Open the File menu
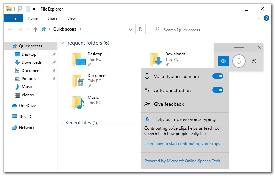Screen dimensions: 275x176 tap(13, 18)
